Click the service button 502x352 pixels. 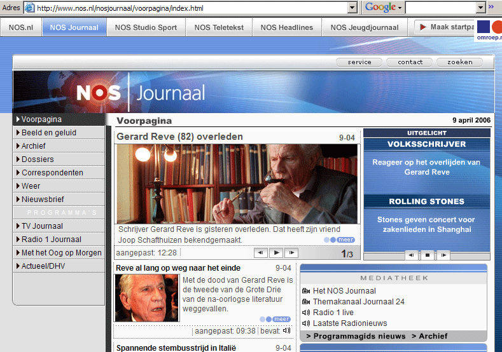coord(359,62)
